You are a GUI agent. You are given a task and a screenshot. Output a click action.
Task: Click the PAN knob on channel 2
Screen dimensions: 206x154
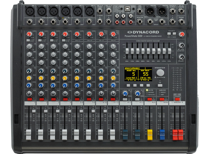point(41,93)
